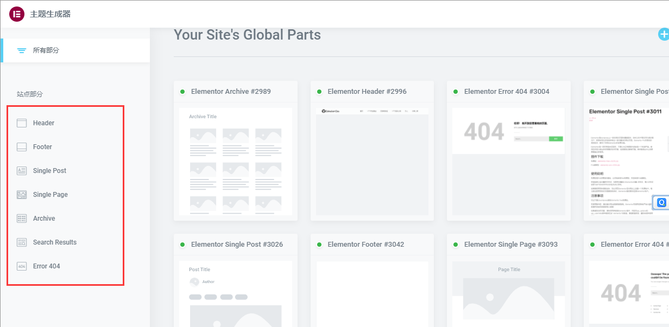Select the 所有部分 menu item

46,50
